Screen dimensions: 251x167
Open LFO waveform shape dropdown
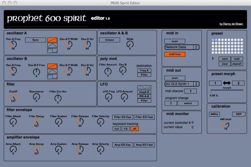pyautogui.click(x=144, y=87)
